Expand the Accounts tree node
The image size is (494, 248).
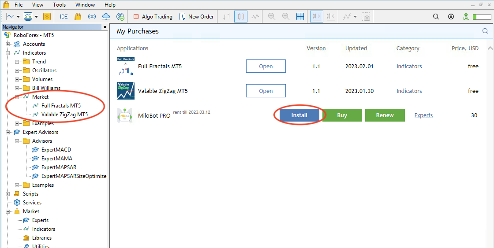8,44
